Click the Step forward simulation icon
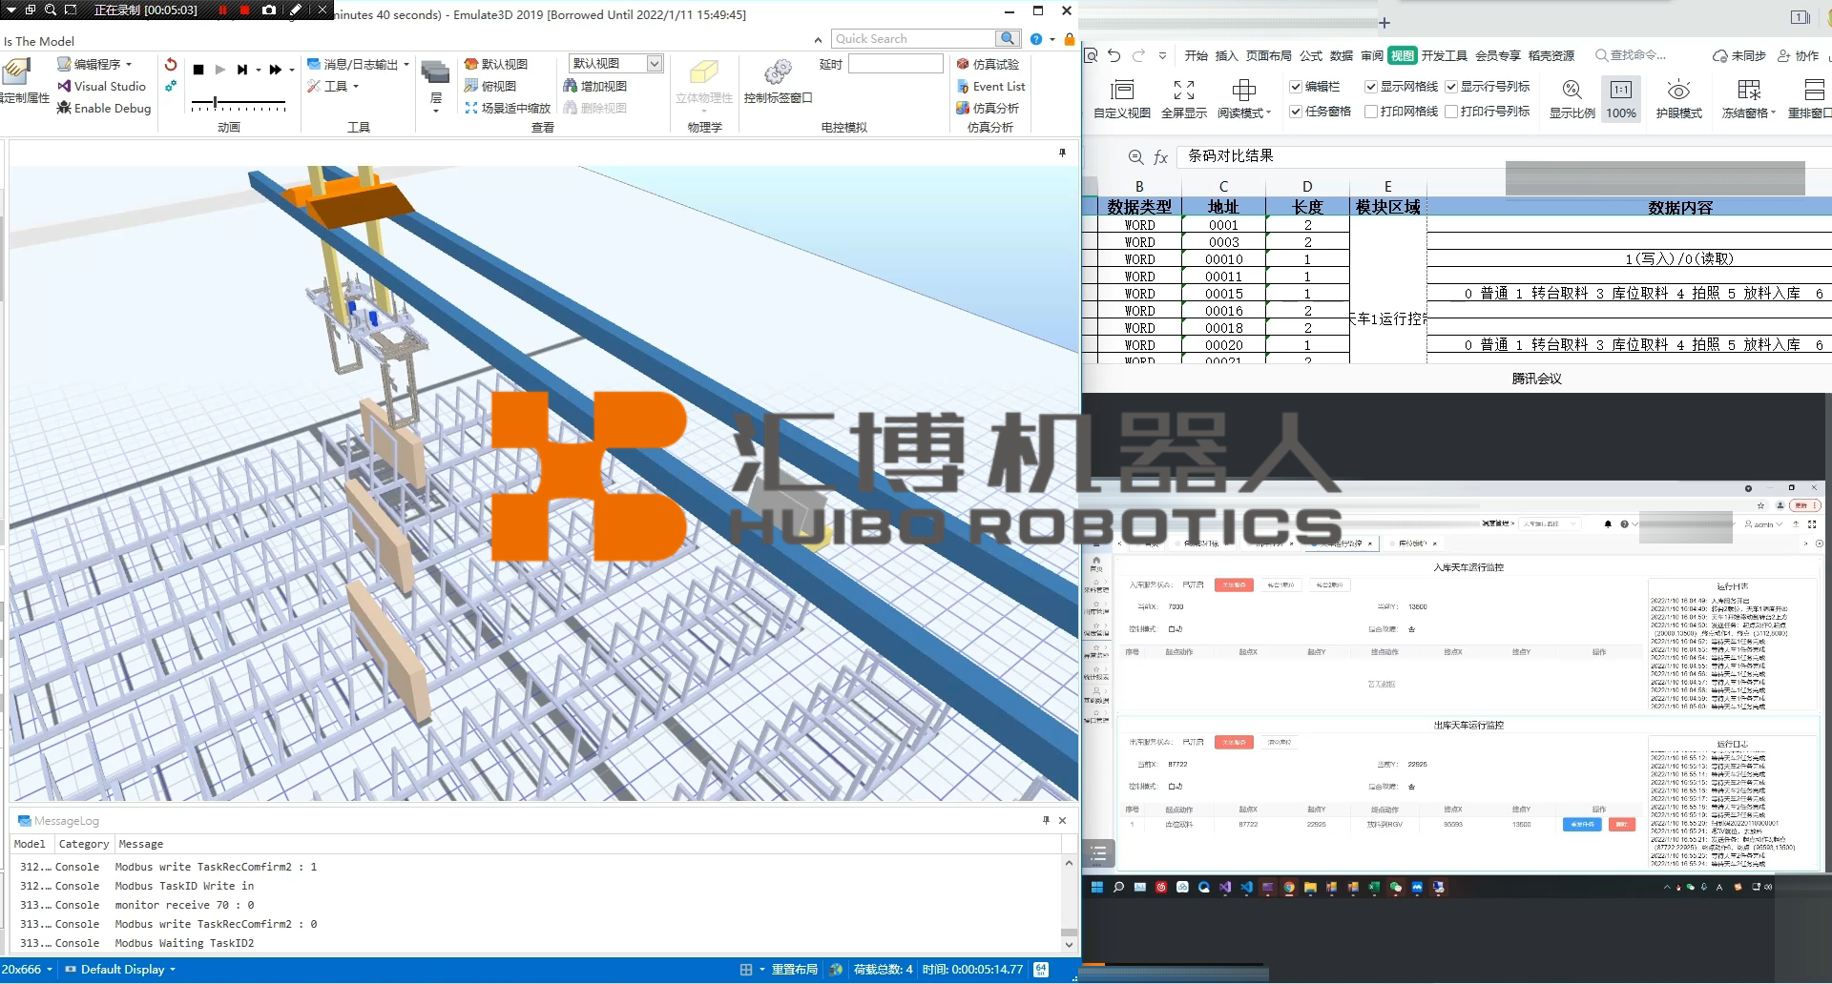This screenshot has height=984, width=1832. [x=242, y=70]
